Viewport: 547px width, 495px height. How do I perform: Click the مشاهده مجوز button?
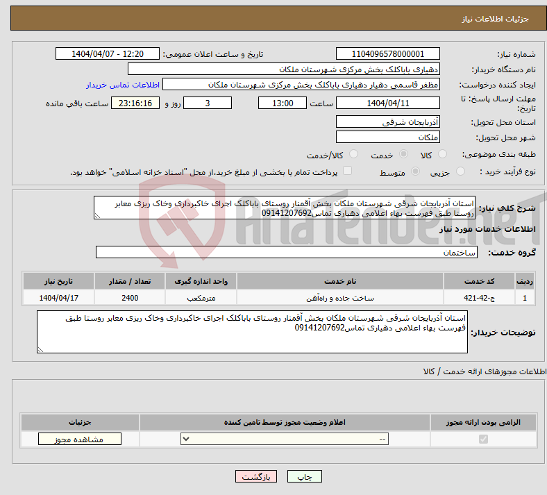tap(80, 439)
